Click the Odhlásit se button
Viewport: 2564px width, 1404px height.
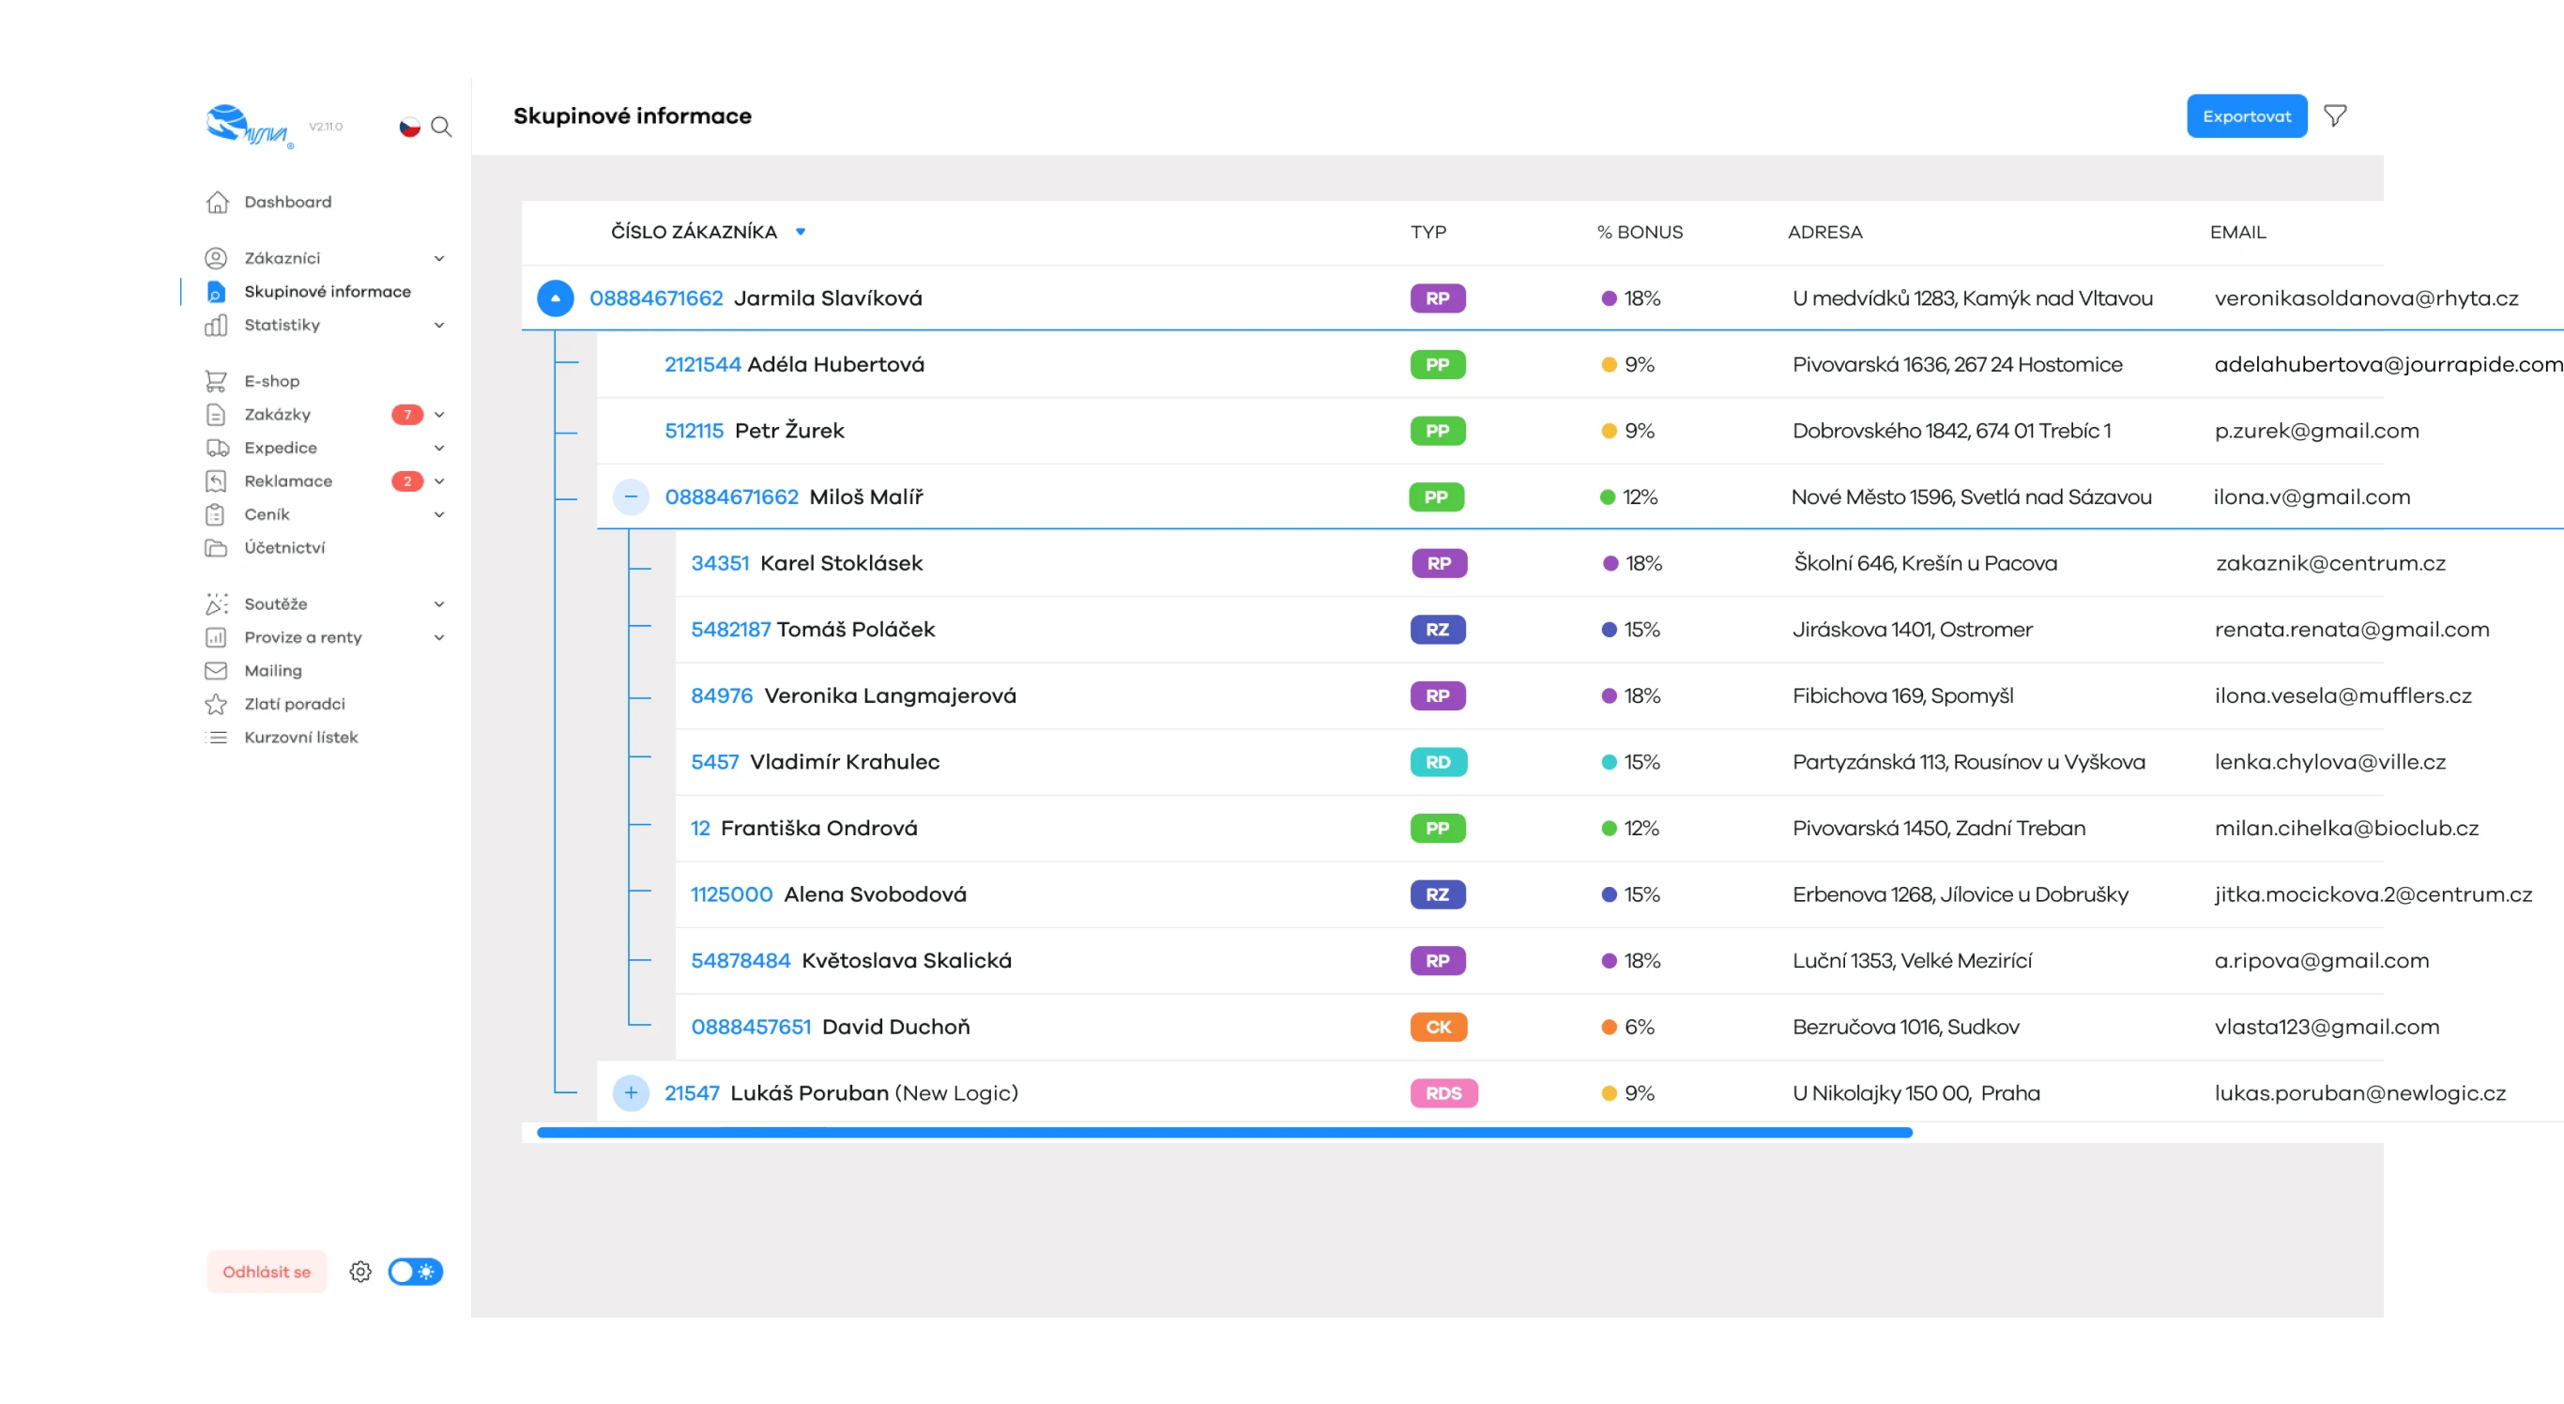tap(267, 1272)
